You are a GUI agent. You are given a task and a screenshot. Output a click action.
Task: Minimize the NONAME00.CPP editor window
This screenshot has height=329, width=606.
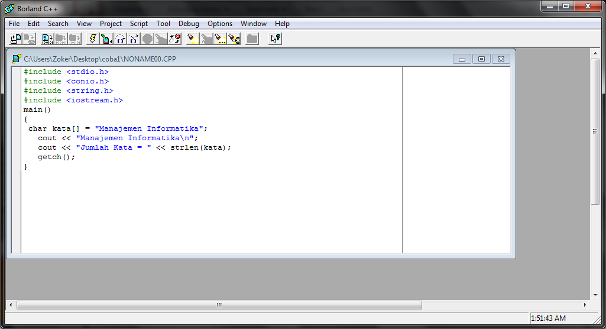click(x=462, y=59)
